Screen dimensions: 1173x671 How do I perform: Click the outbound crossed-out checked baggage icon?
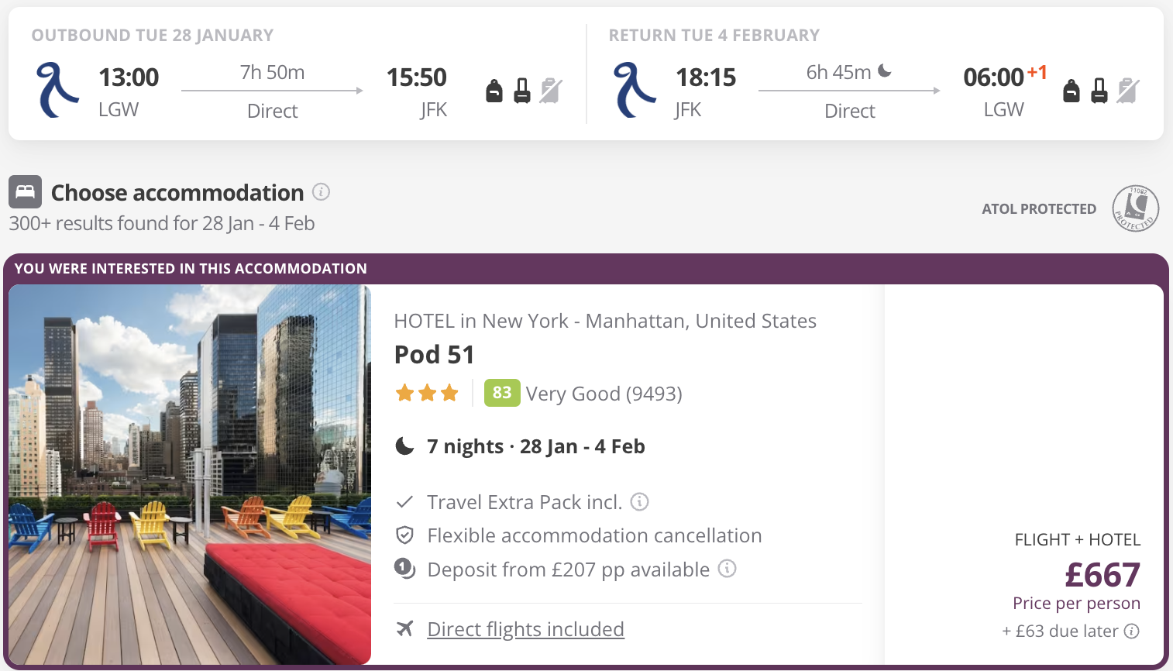coord(551,91)
